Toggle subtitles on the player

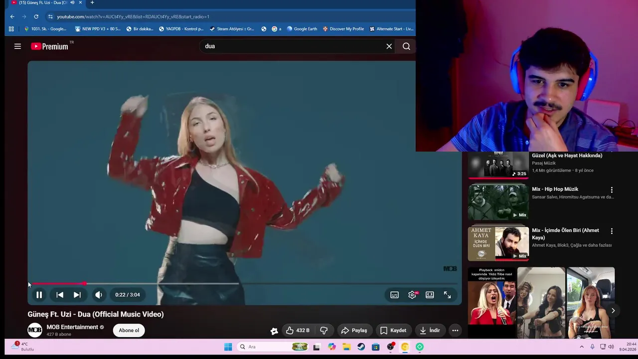pos(394,295)
